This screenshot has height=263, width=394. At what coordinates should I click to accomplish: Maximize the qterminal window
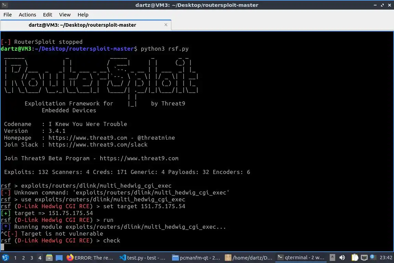(x=382, y=5)
